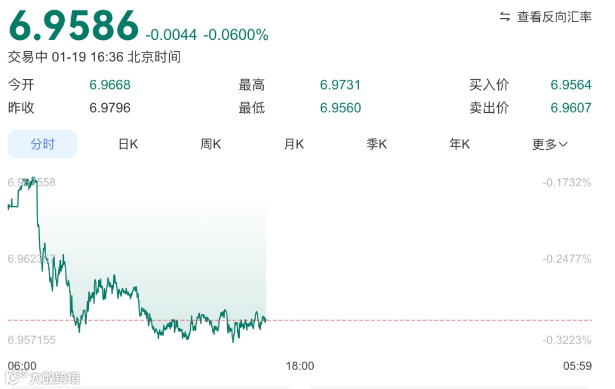Select the 分时 chart tab
Screen dimensions: 615x389
[x=42, y=144]
